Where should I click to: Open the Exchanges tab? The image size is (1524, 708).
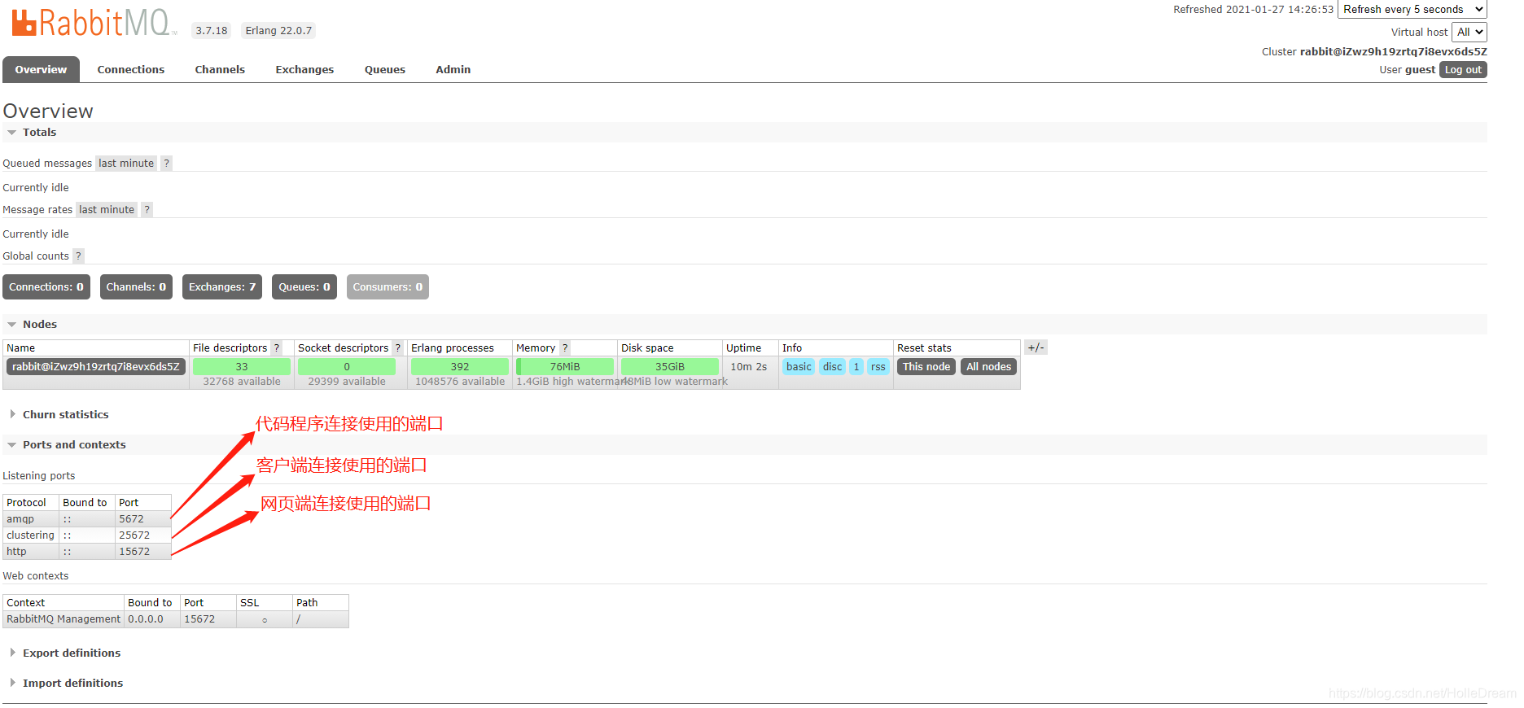[304, 69]
